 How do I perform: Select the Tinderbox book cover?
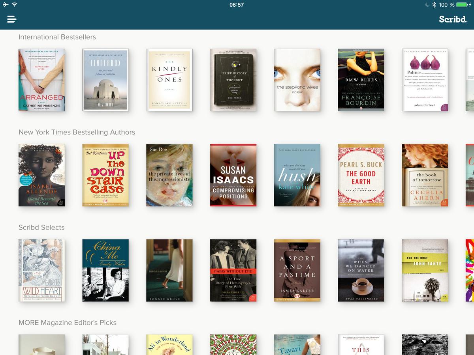point(105,80)
